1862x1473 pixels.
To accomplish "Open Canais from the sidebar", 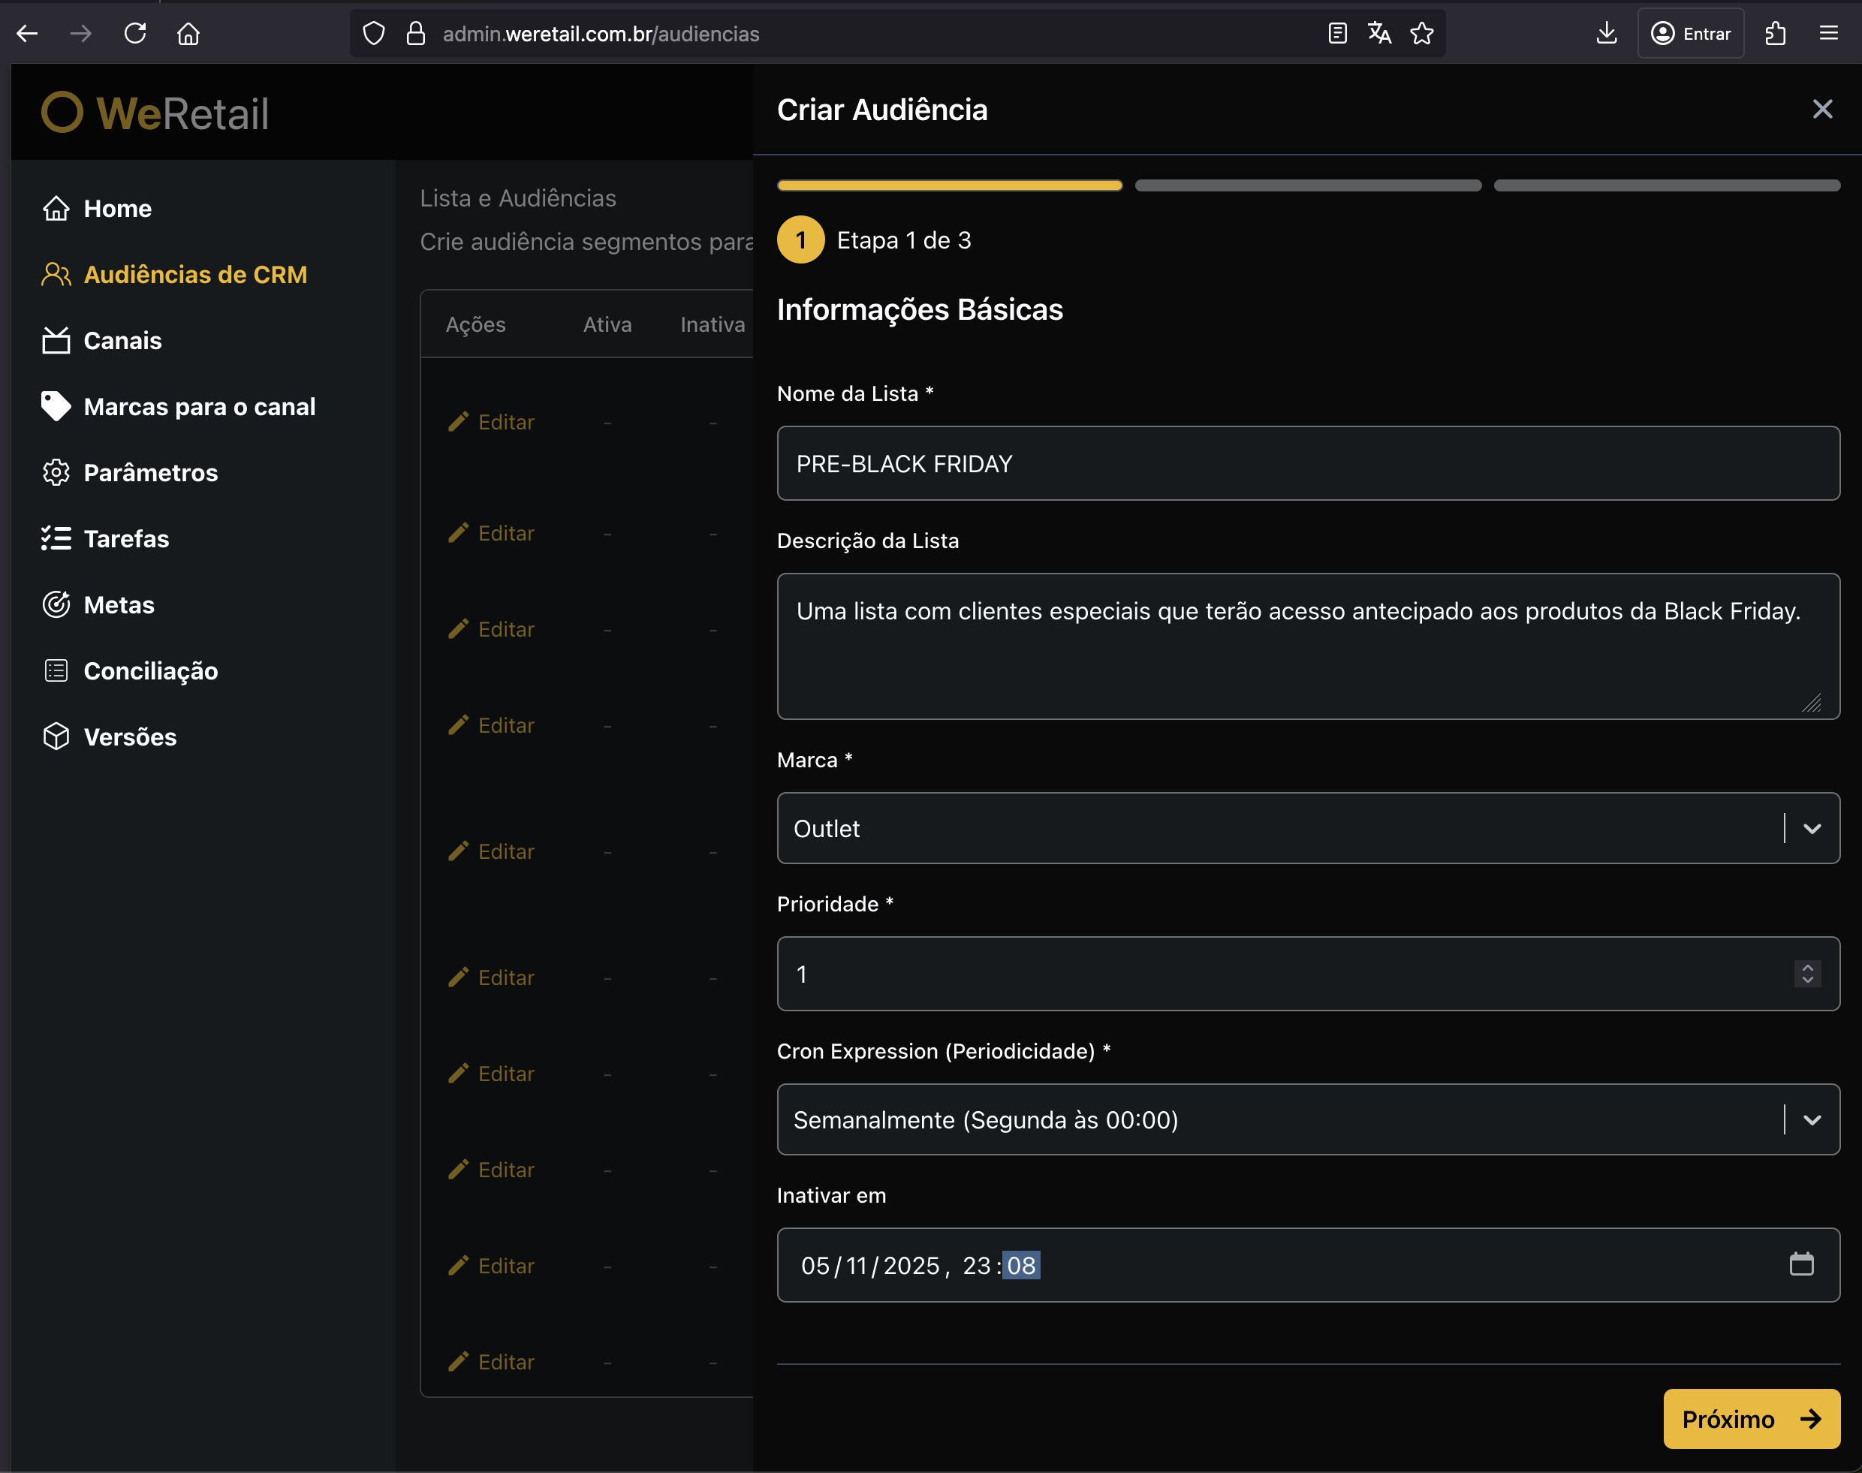I will coord(122,341).
